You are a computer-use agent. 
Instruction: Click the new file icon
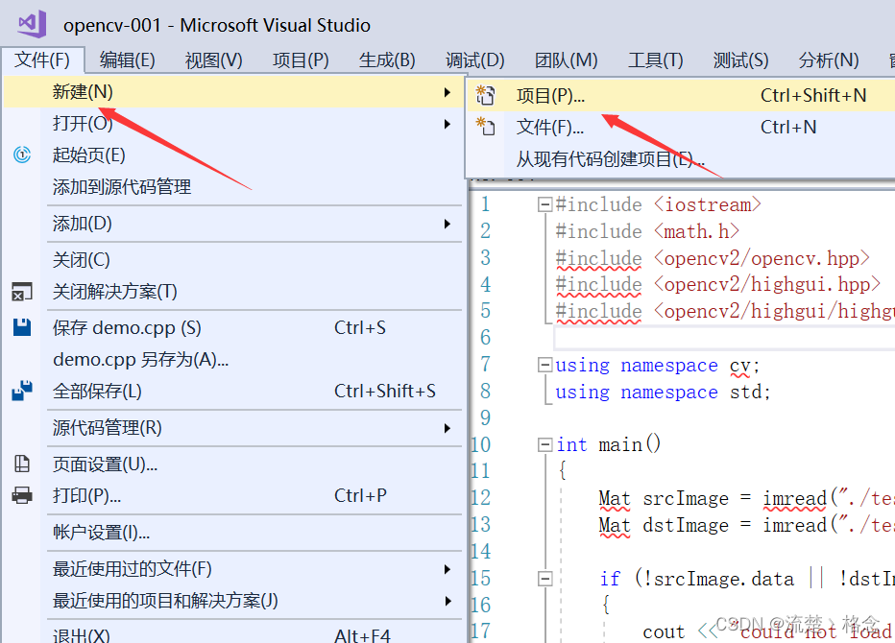click(x=486, y=127)
